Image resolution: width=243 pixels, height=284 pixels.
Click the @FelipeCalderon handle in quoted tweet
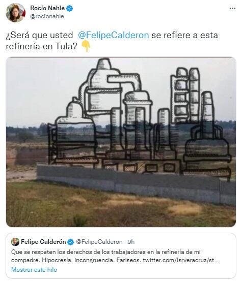tap(99, 242)
